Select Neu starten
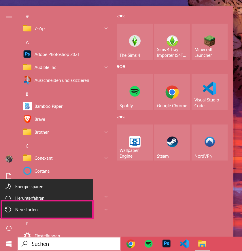242x251 pixels. [x=47, y=210]
